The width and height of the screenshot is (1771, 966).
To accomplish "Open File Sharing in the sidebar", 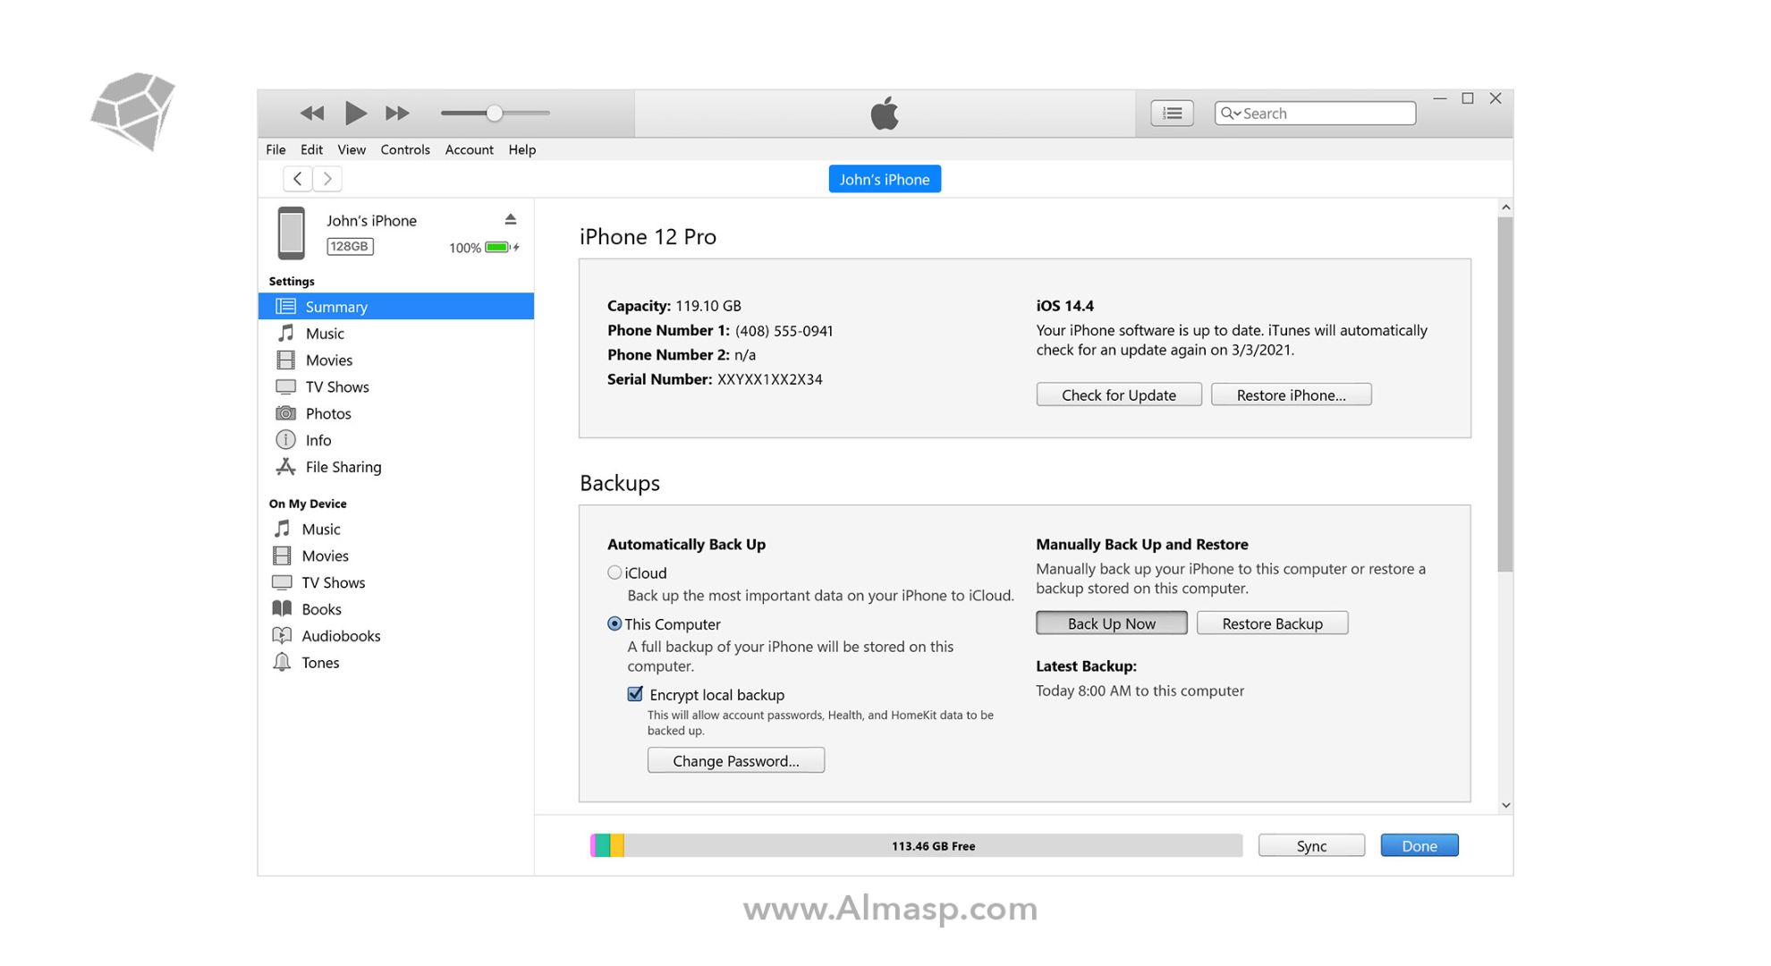I will click(x=396, y=467).
